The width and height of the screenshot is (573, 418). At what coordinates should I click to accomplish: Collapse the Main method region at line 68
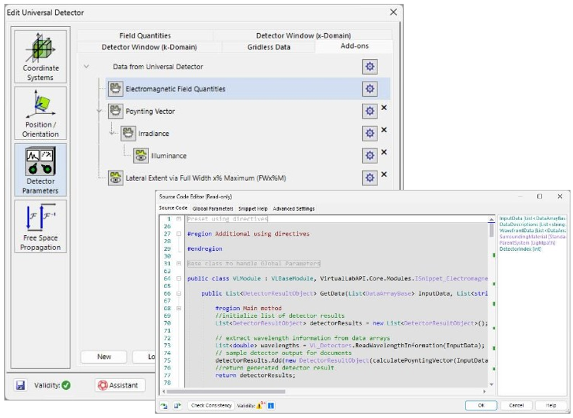pos(179,308)
